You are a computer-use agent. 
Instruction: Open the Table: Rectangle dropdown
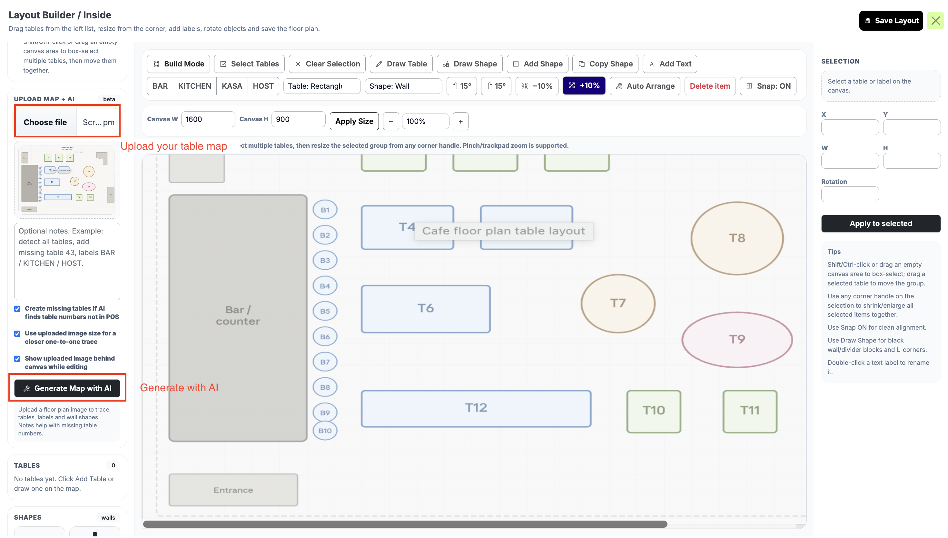[322, 86]
